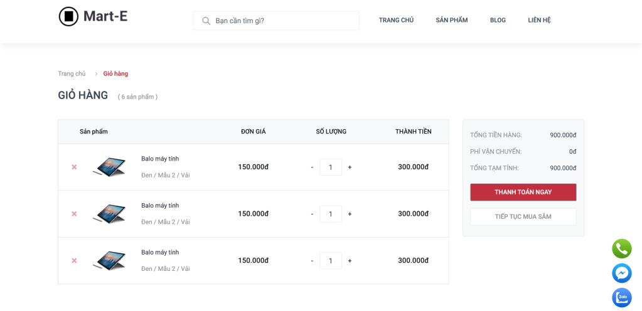Remove the second cart item with X

(x=74, y=214)
